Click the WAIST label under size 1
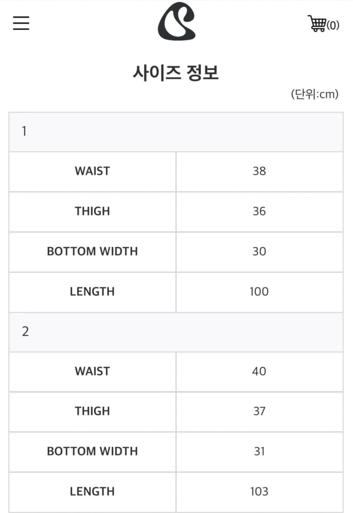The image size is (353, 513). coord(92,171)
